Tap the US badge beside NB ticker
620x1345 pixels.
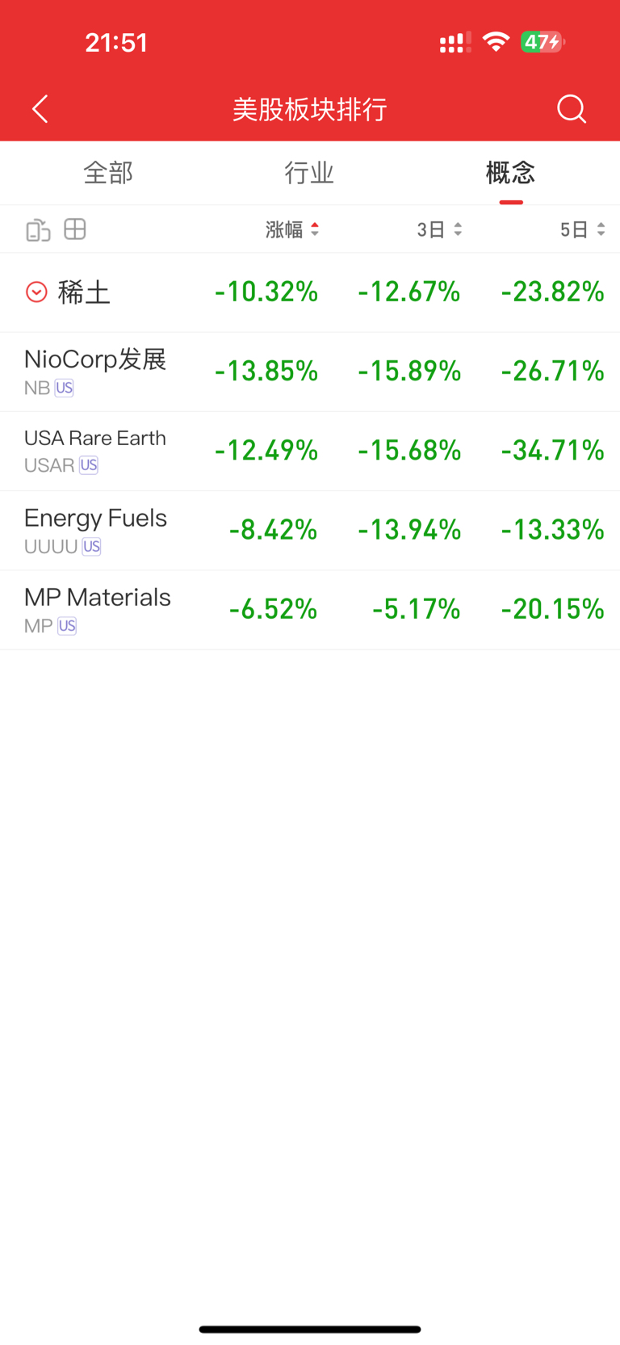pyautogui.click(x=65, y=389)
